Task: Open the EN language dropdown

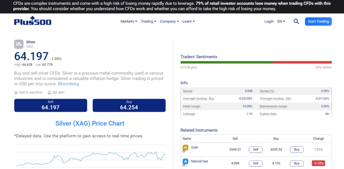Action: click(x=281, y=21)
